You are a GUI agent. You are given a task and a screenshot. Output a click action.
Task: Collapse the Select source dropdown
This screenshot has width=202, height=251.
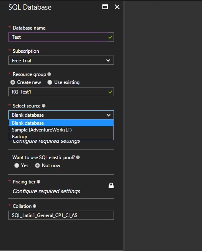pyautogui.click(x=61, y=115)
